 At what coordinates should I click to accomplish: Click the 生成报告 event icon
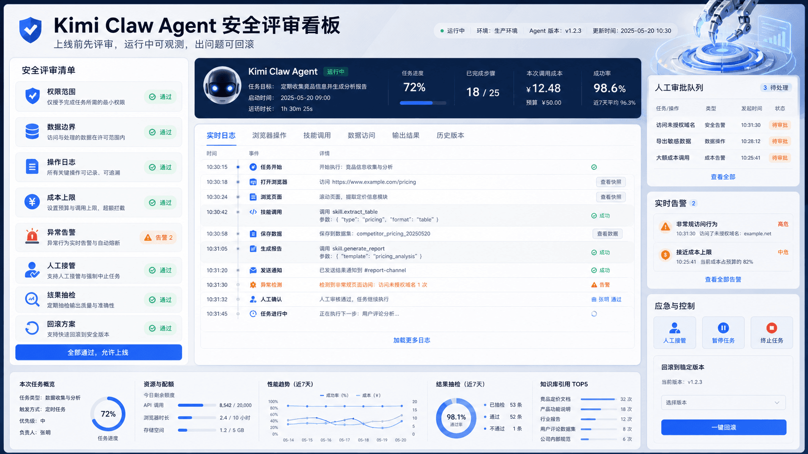pyautogui.click(x=253, y=248)
